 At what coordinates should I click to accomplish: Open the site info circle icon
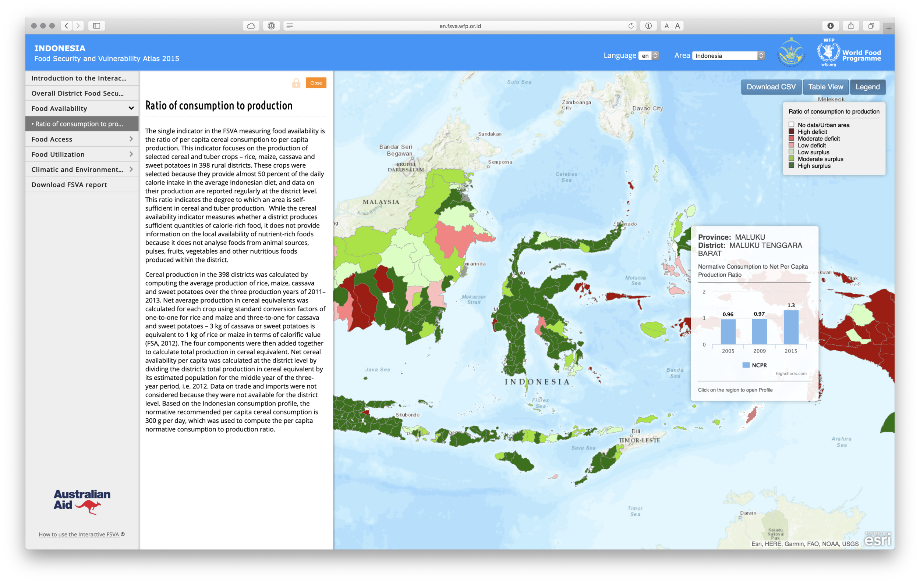(x=648, y=26)
